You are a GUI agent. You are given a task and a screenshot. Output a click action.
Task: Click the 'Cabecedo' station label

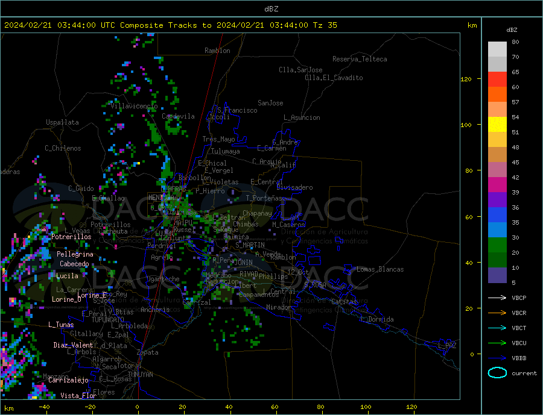click(x=74, y=264)
